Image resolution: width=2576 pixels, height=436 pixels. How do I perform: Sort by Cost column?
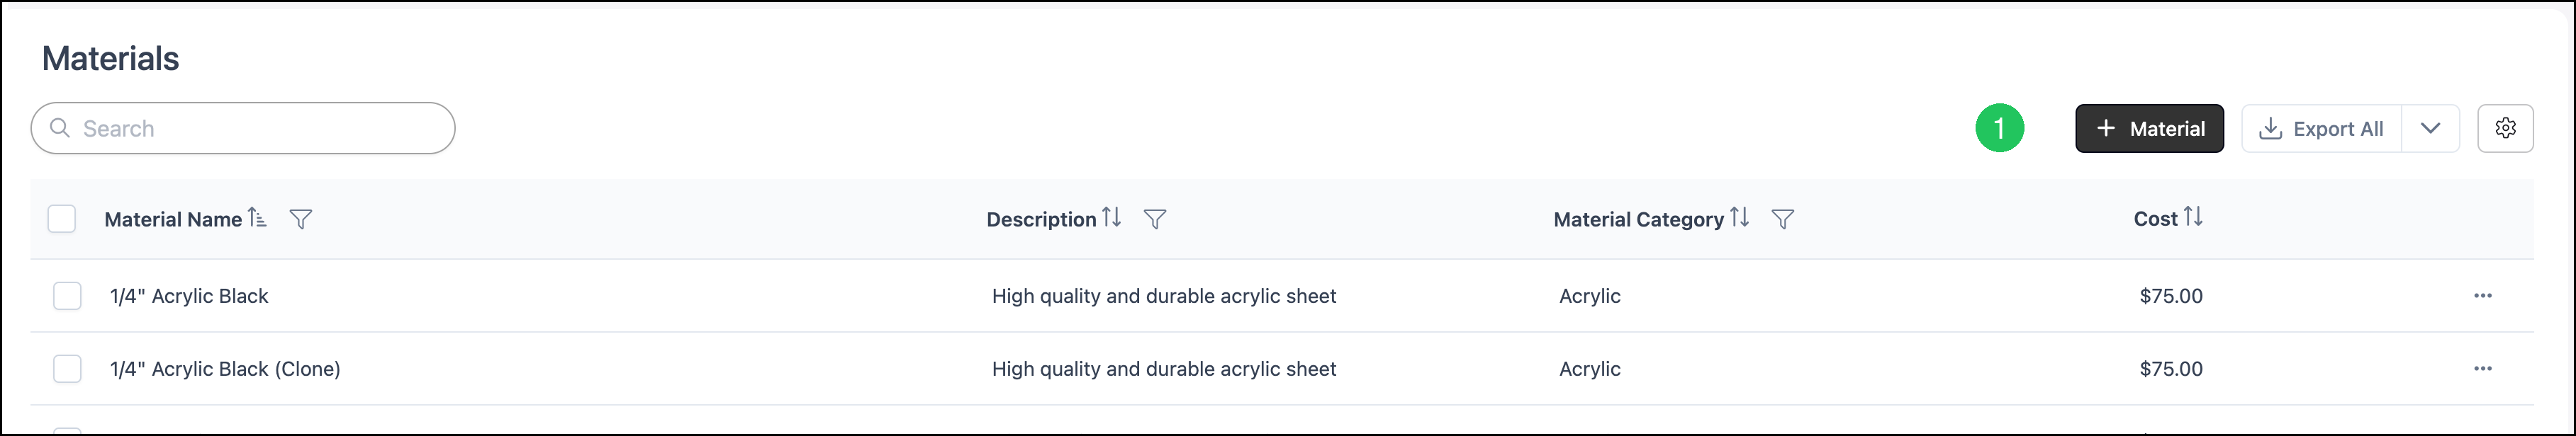coord(2193,217)
